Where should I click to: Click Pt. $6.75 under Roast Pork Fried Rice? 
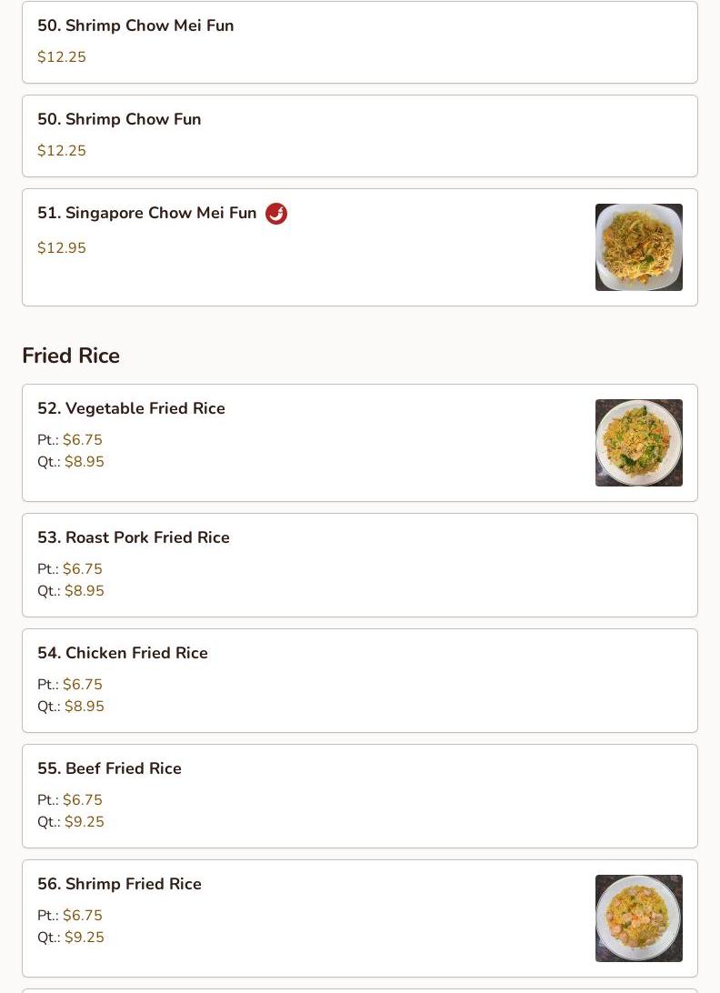70,569
